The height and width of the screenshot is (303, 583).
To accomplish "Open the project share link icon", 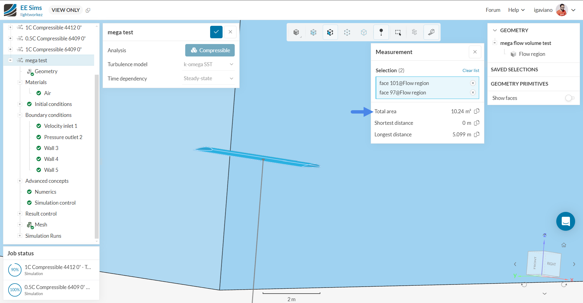I will coord(88,10).
